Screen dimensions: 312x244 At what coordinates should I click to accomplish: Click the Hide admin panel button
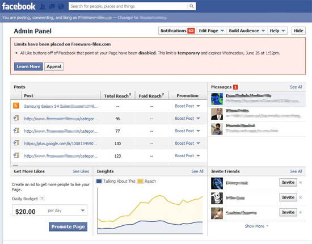pos(298,31)
